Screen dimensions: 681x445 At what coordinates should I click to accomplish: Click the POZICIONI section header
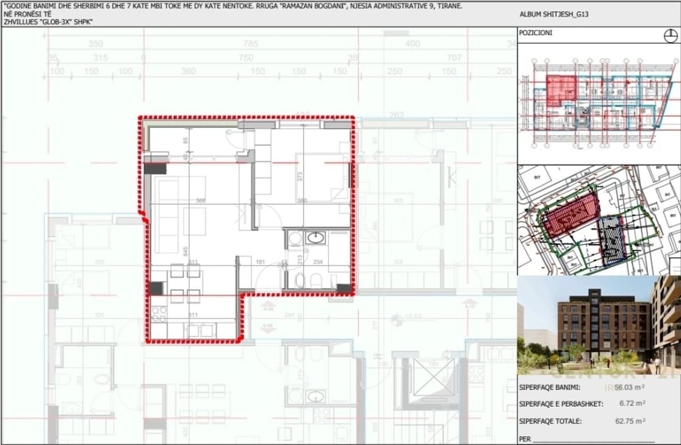pos(536,33)
